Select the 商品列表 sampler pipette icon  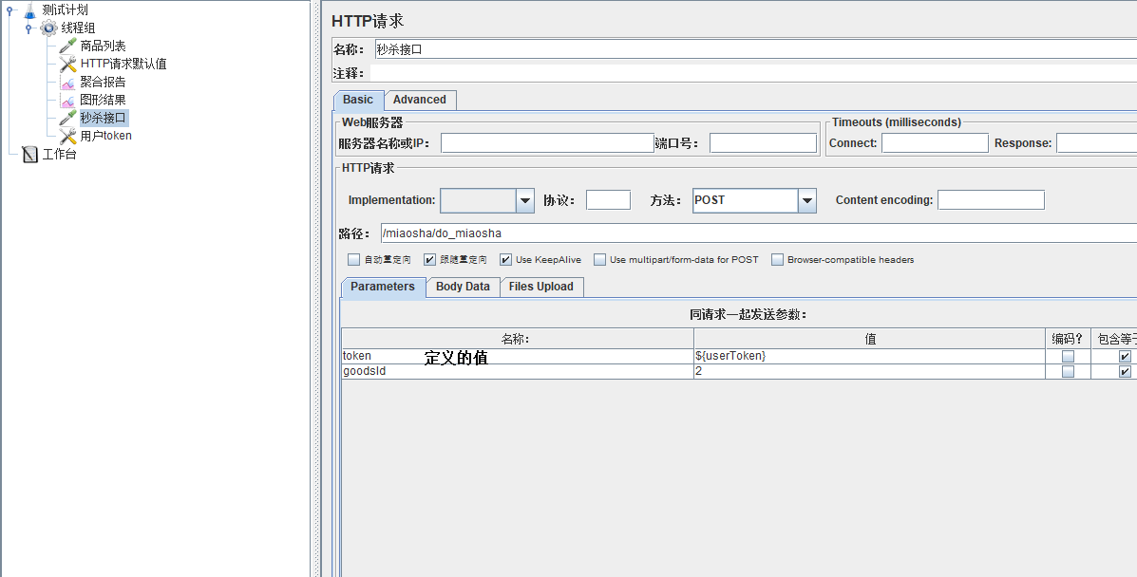point(67,47)
